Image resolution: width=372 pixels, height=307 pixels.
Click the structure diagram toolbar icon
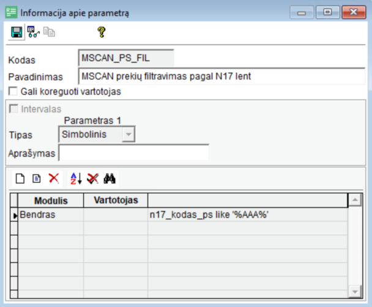[33, 32]
